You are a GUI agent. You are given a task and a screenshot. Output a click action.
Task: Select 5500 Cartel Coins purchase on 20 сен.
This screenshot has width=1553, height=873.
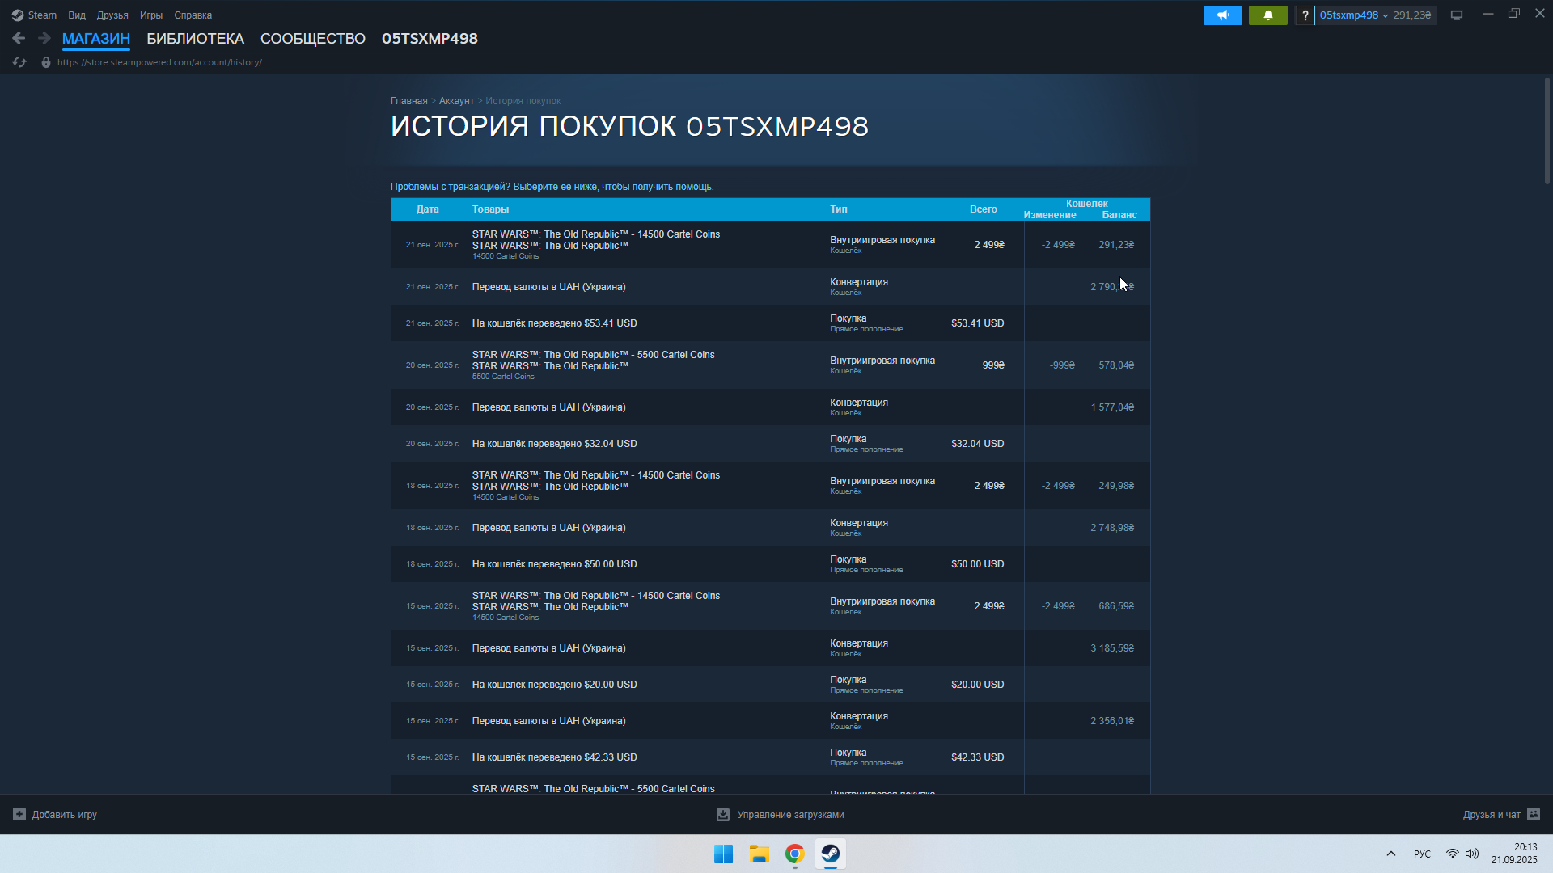click(770, 365)
